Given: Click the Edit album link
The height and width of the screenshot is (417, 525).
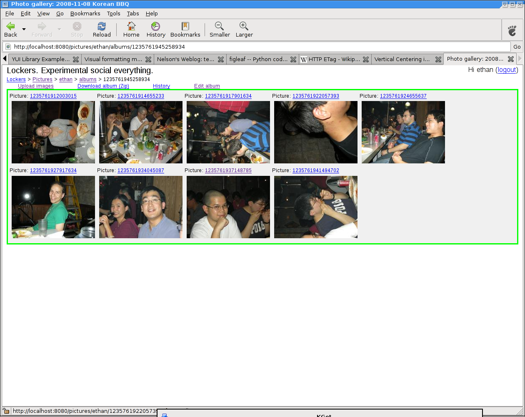Looking at the screenshot, I should point(207,86).
